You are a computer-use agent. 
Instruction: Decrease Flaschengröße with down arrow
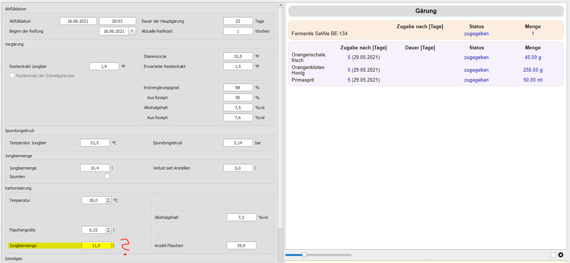[108, 232]
